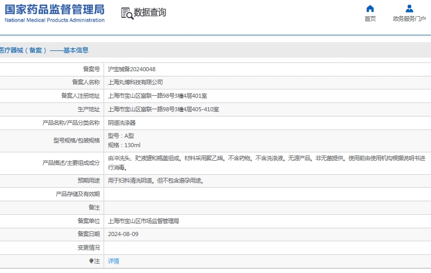
Task: Click the 变更情况 row label
Action: tap(89, 248)
